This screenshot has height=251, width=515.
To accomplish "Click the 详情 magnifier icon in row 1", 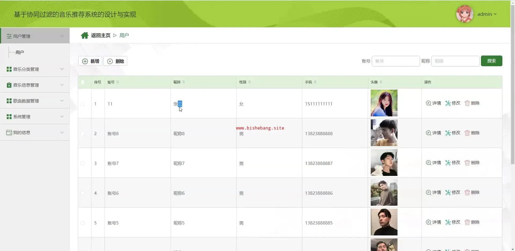I will coord(428,103).
